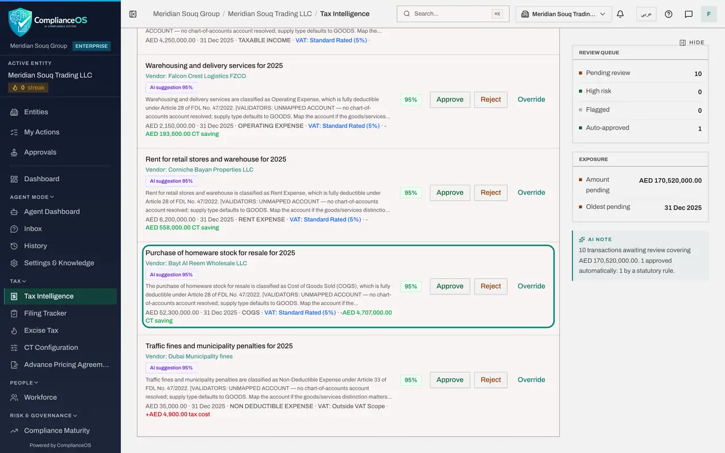Viewport: 725px width, 453px height.
Task: Open vendor Bayt Al Reem Wholesale link
Action: click(x=196, y=263)
